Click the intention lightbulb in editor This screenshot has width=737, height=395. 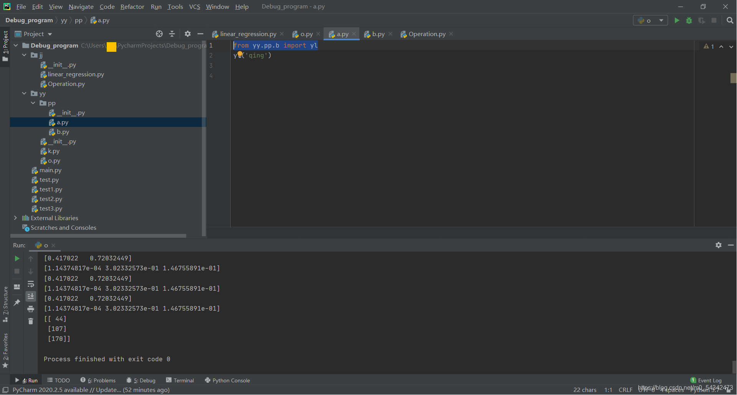pyautogui.click(x=240, y=54)
